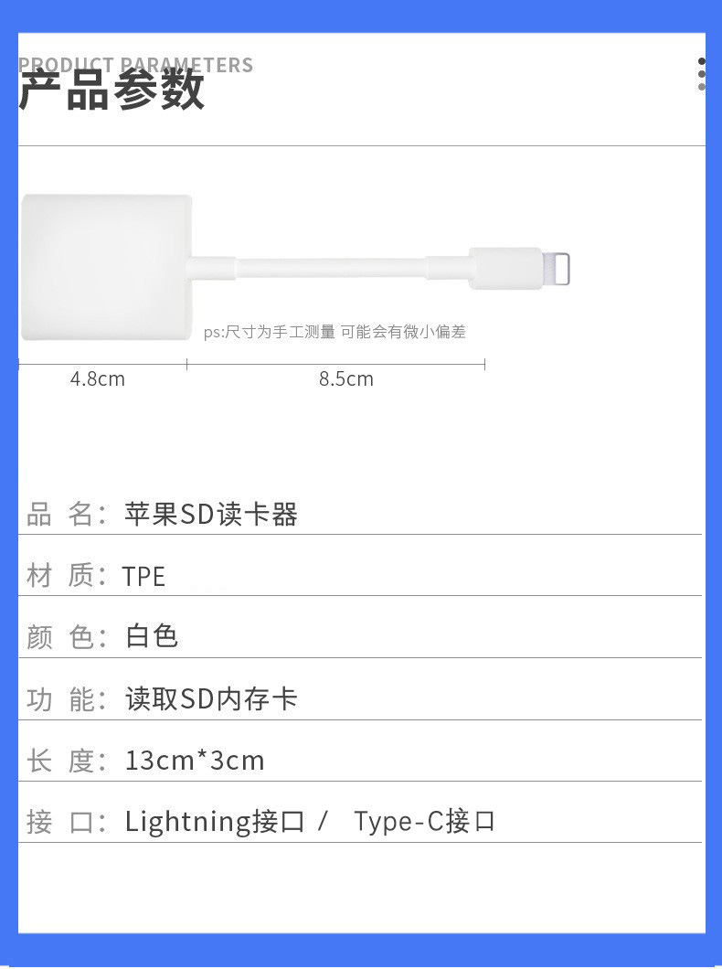Screen dimensions: 722x969
Task: Click the 品名 row label
Action: (x=59, y=515)
